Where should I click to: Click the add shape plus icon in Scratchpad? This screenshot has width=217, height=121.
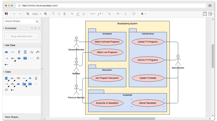[x=32, y=28]
